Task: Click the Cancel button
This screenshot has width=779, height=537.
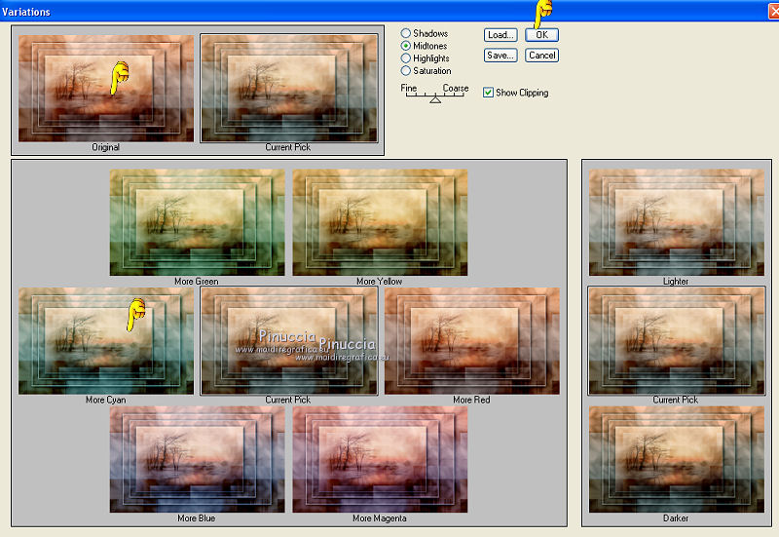Action: [x=542, y=56]
